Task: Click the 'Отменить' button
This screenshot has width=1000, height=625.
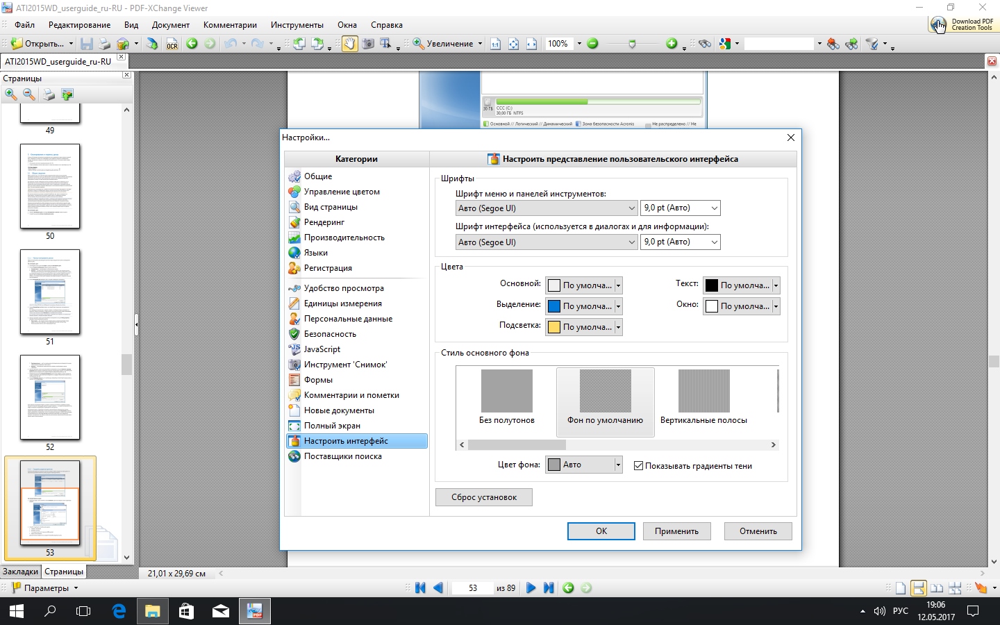Action: [758, 531]
